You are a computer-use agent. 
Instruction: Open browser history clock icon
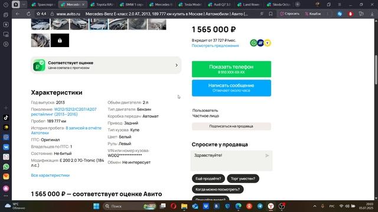point(6,5)
